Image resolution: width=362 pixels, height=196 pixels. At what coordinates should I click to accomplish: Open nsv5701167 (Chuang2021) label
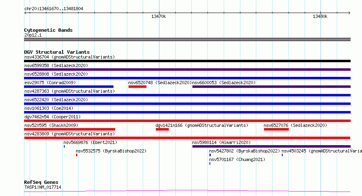coord(237,159)
